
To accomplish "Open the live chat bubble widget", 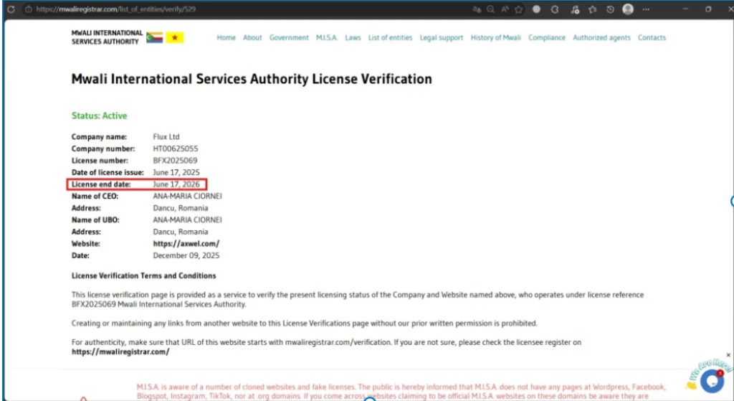I will tap(712, 380).
